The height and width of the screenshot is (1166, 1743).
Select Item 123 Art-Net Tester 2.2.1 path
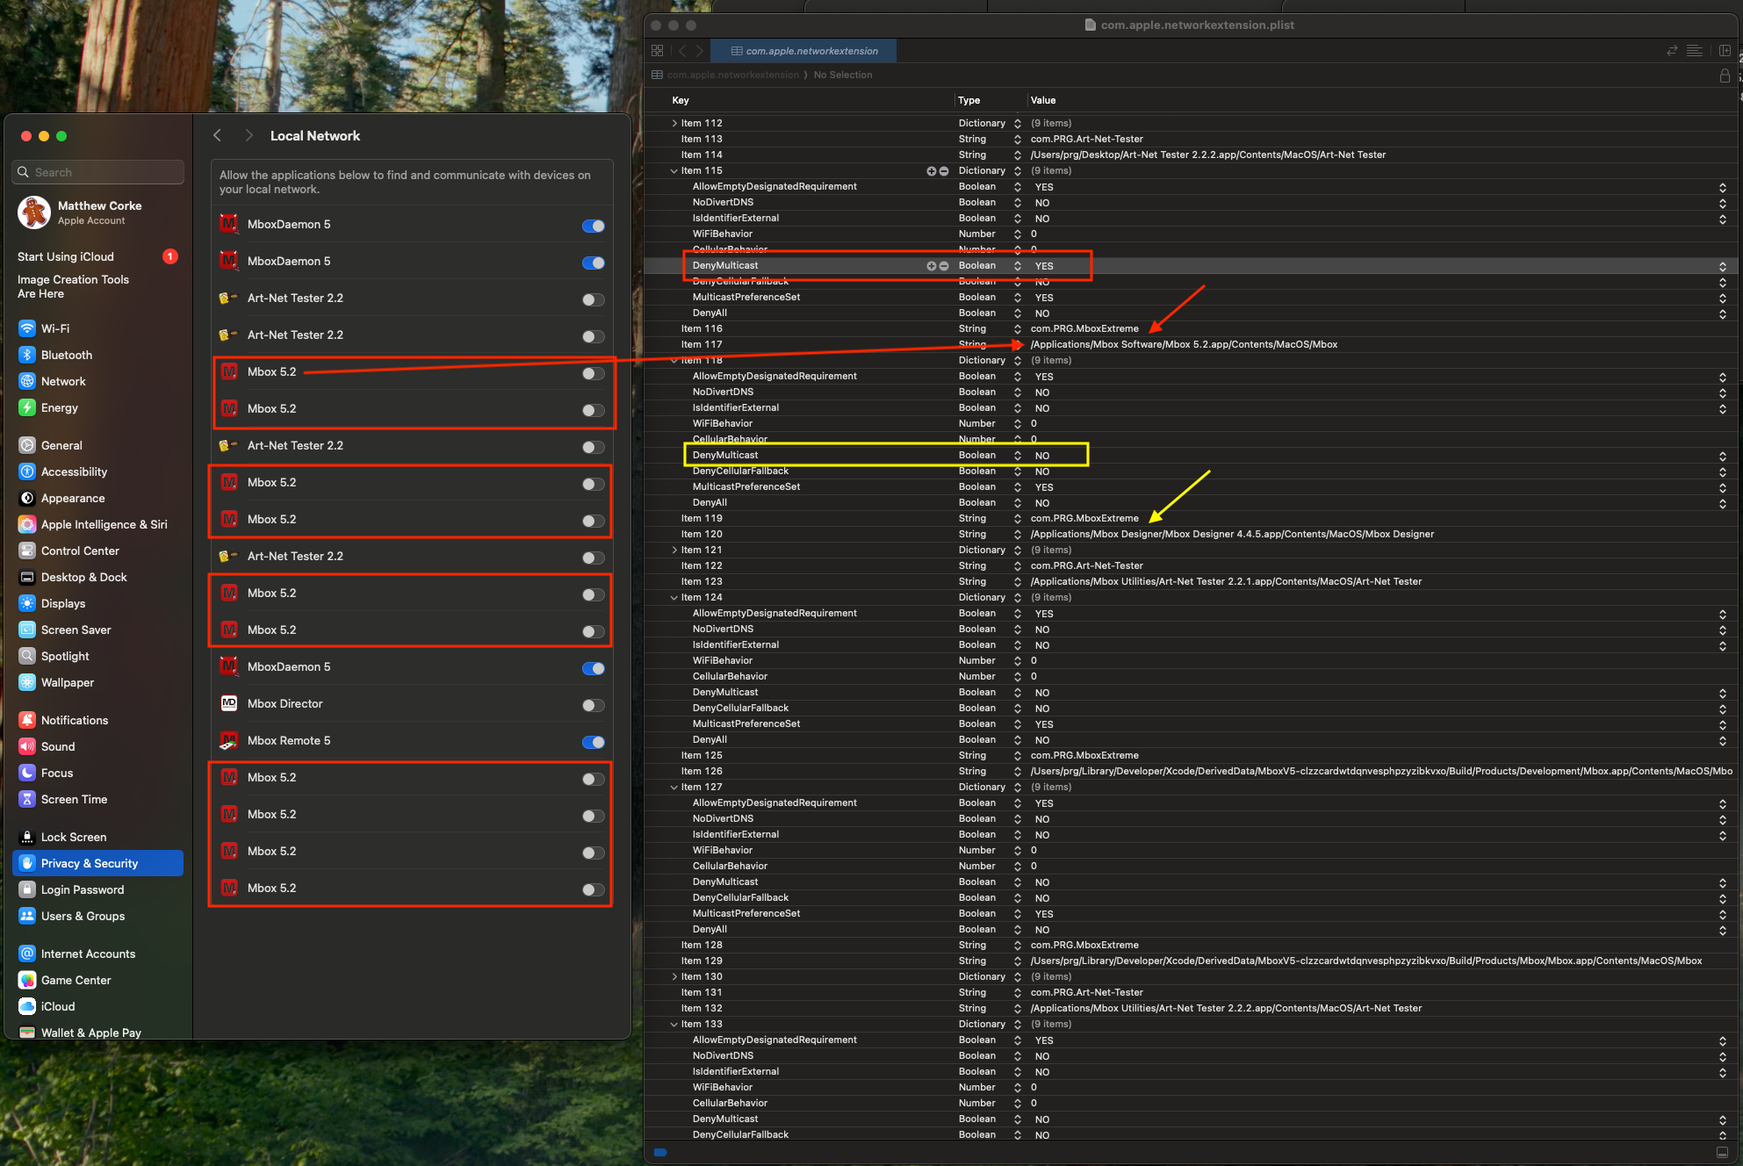coord(1226,581)
